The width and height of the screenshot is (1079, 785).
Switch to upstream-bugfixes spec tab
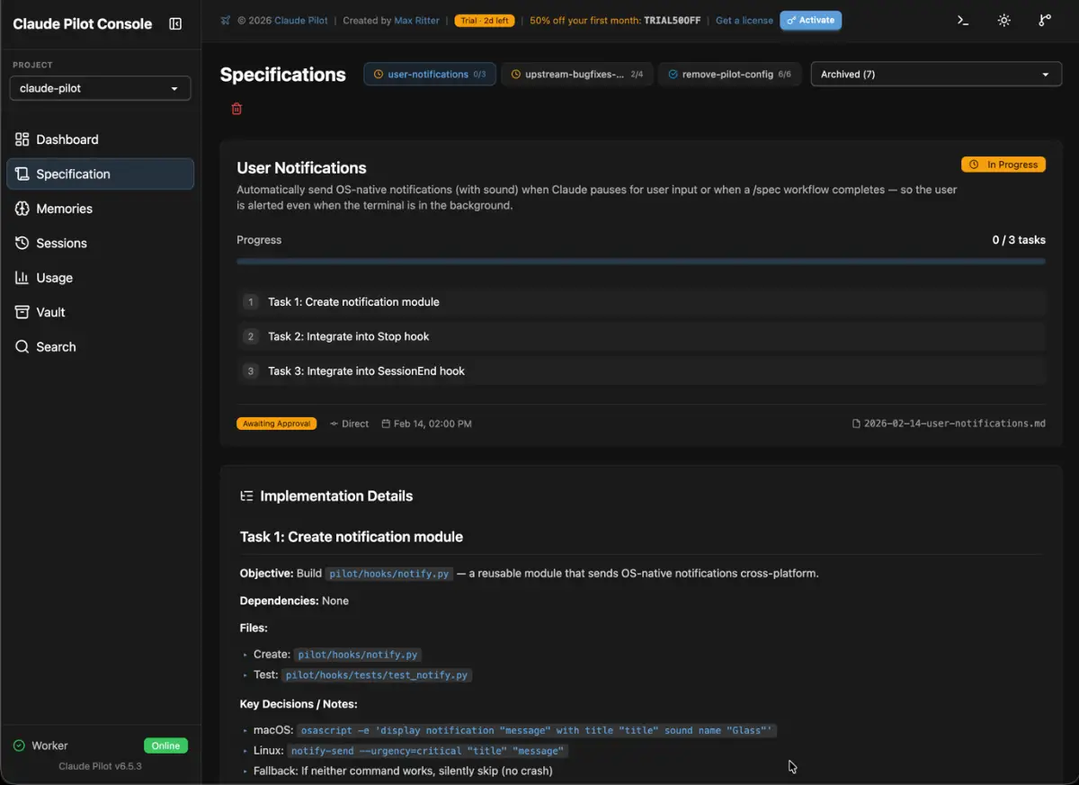576,75
